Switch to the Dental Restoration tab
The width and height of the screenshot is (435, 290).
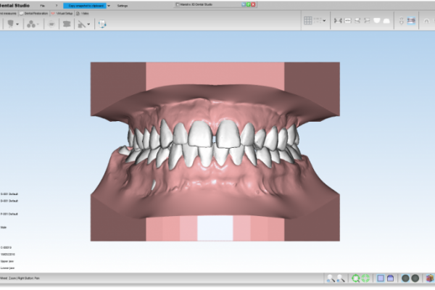point(35,13)
